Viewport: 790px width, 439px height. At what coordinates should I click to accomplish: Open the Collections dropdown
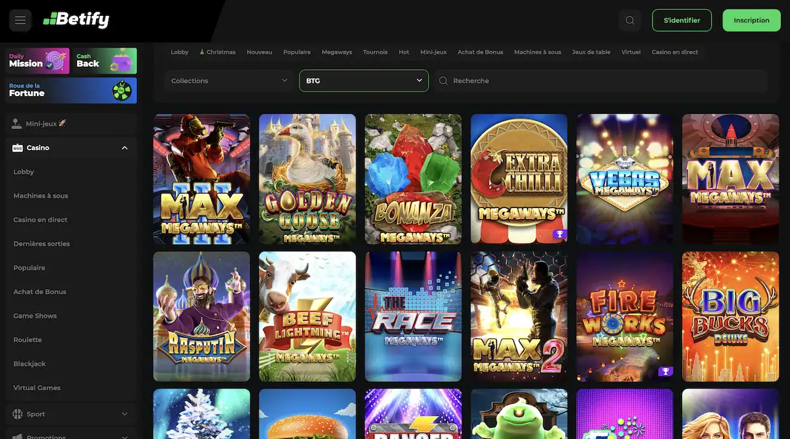coord(229,81)
